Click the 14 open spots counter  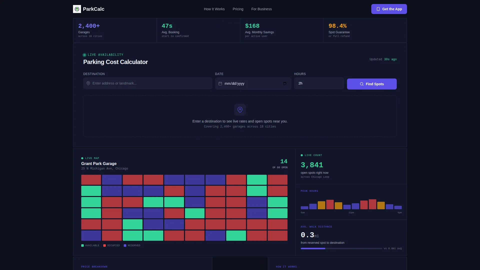284,161
